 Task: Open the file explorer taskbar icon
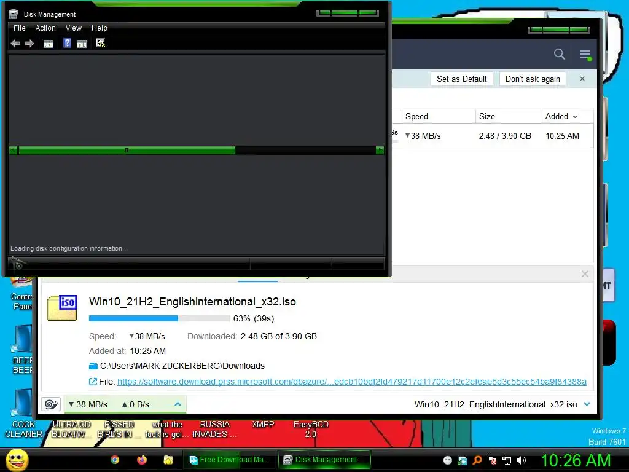point(168,460)
